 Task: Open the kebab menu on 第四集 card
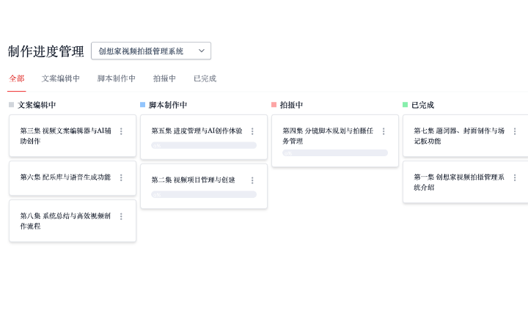click(384, 131)
